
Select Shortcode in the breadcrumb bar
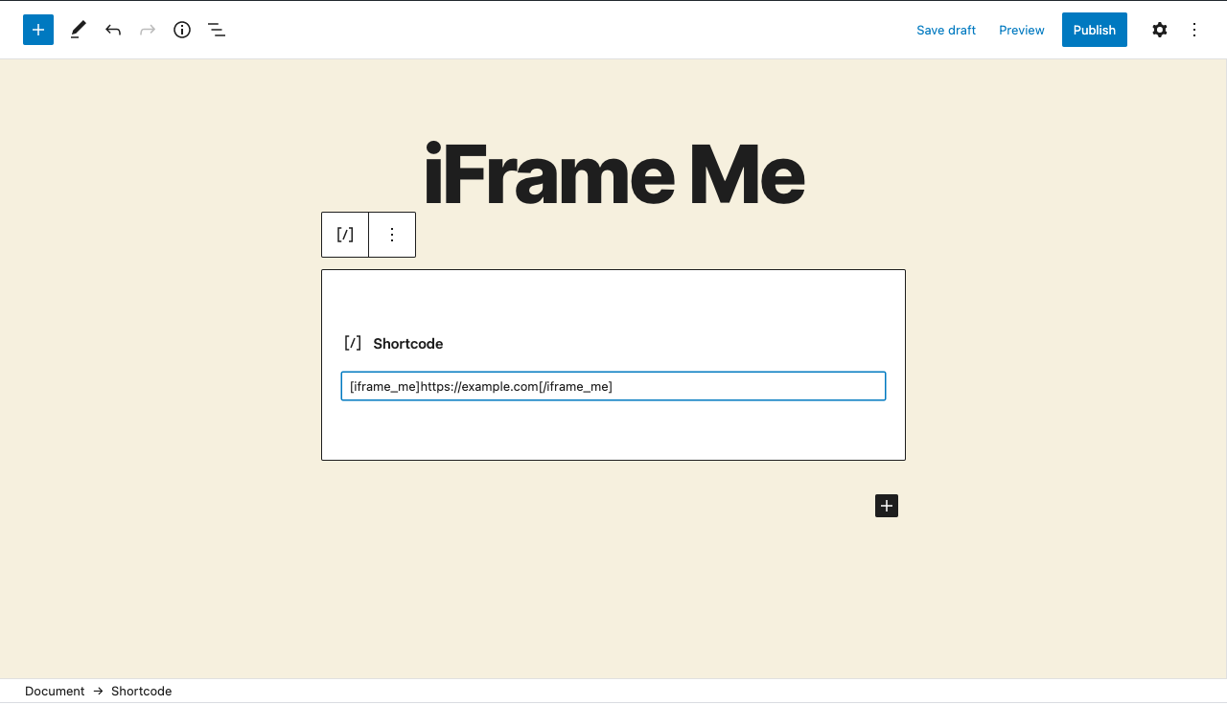(x=141, y=691)
